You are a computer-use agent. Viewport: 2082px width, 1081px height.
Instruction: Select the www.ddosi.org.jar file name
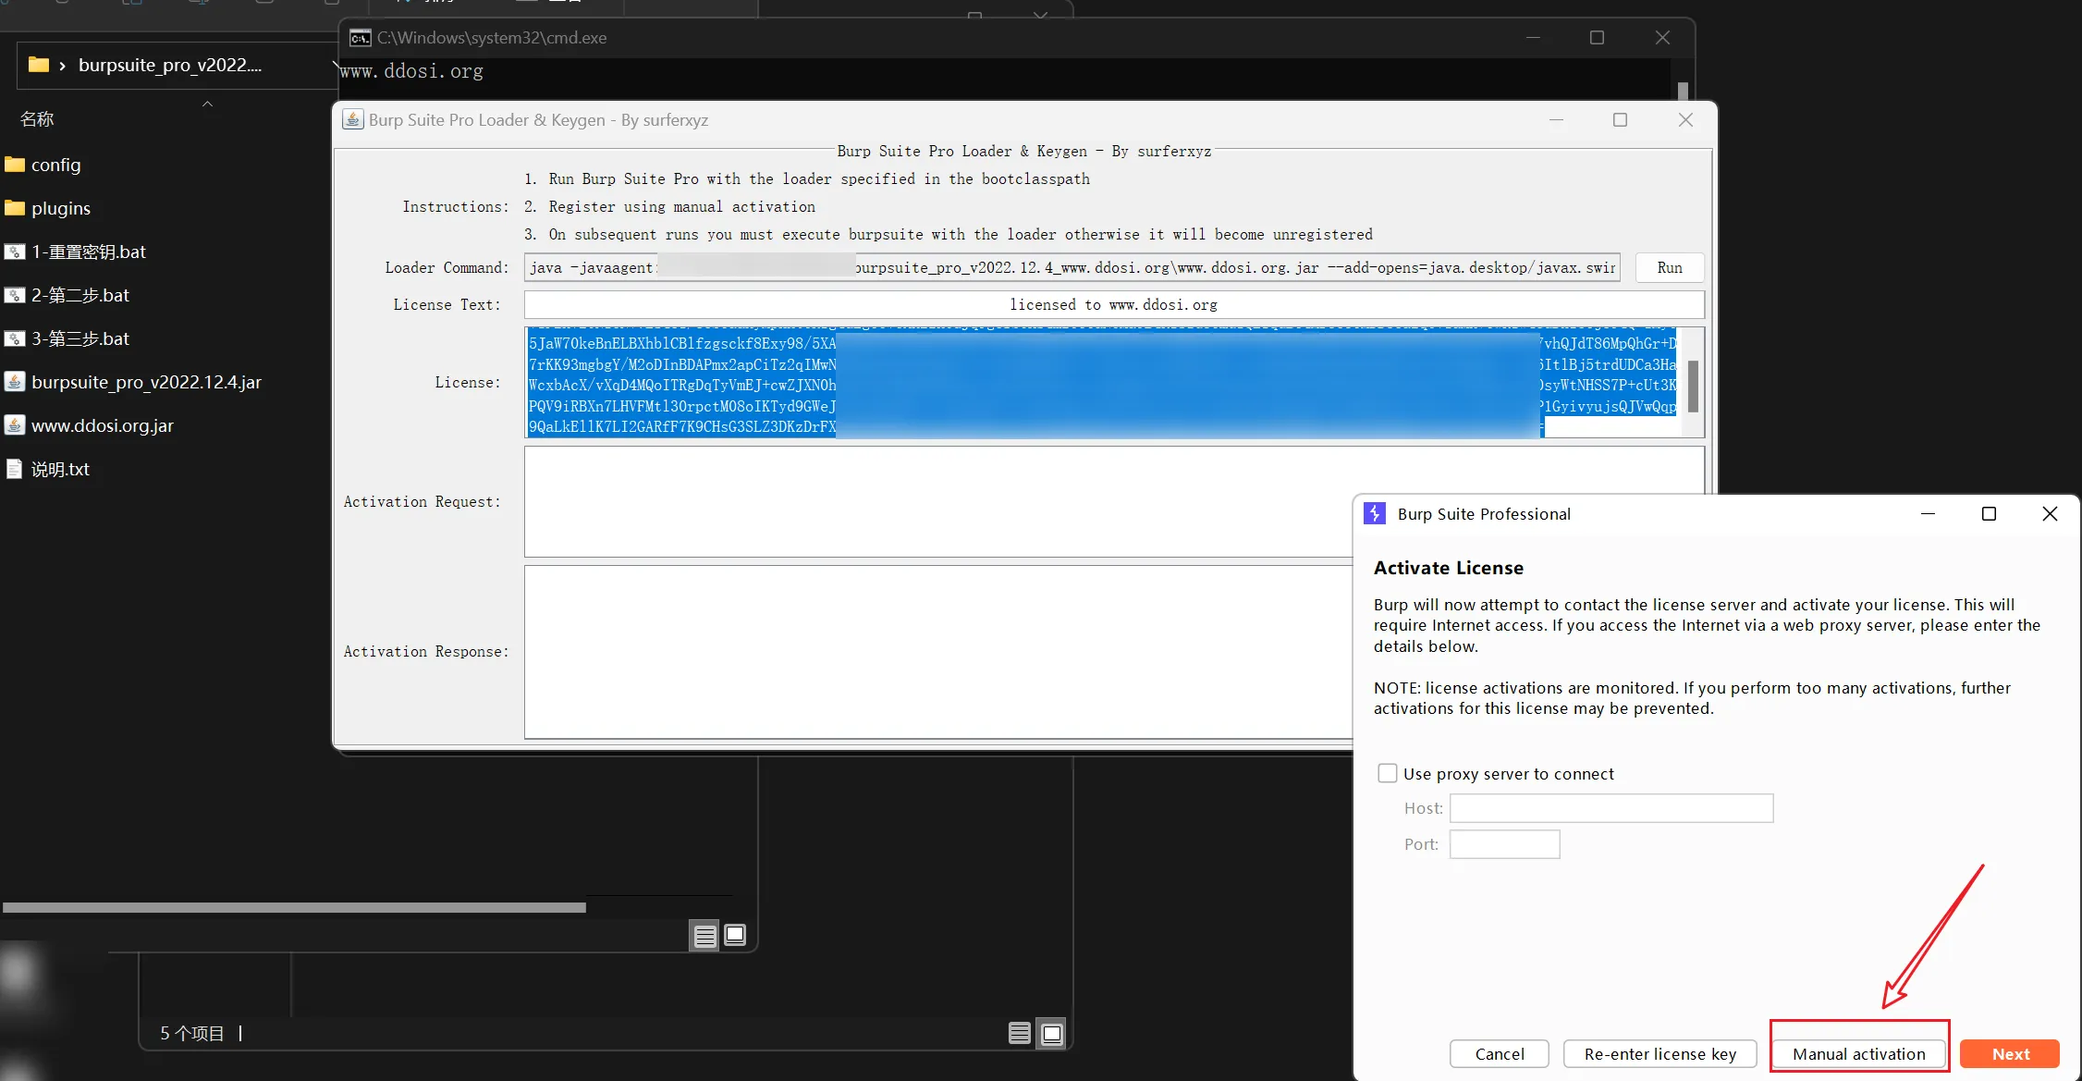[x=103, y=425]
